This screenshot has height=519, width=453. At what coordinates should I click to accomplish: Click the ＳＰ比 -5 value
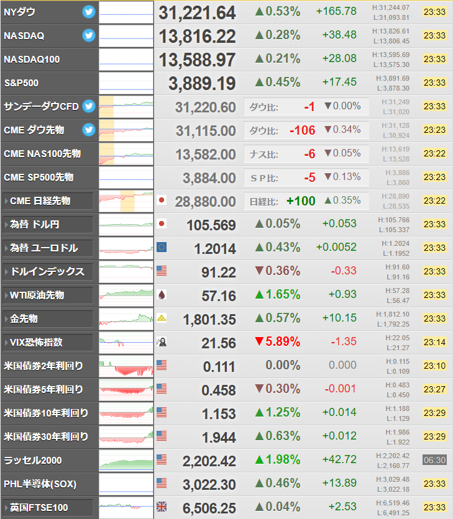coord(309,178)
